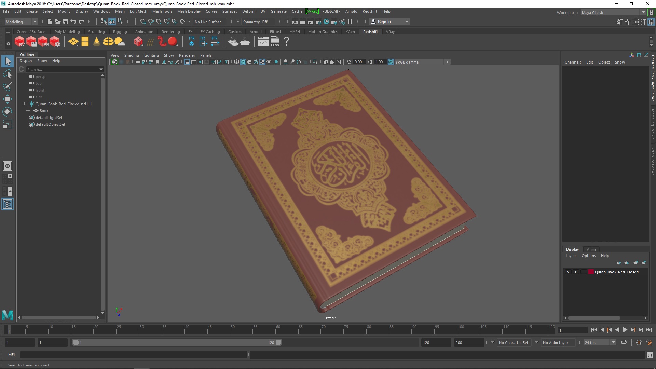Open the Maya Classic workspace dropdown
The height and width of the screenshot is (369, 656).
(613, 12)
